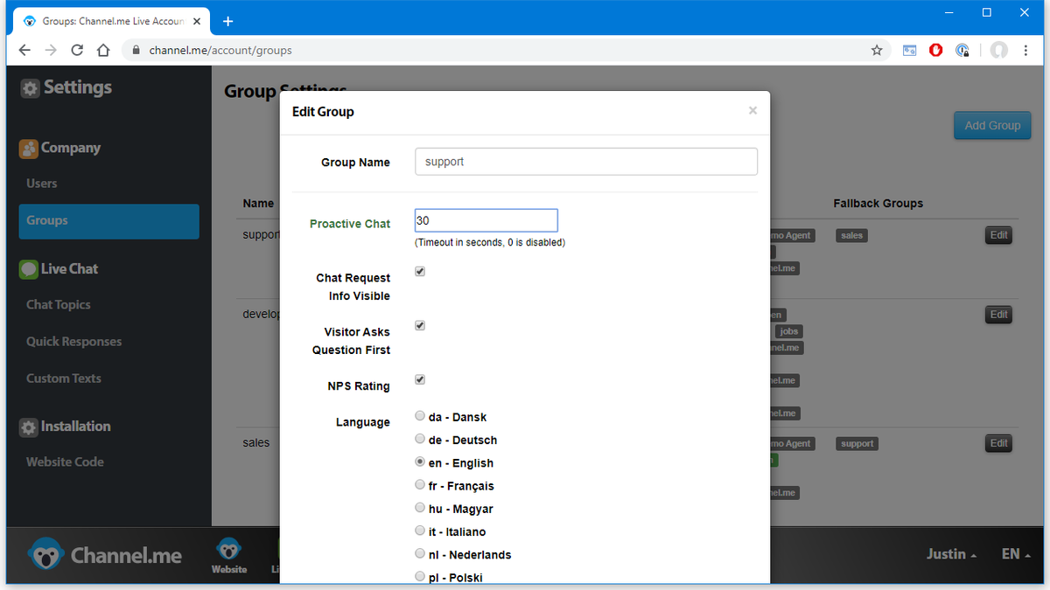Click the Company section icon

(x=29, y=149)
